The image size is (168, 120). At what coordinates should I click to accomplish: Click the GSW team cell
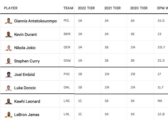(67, 61)
